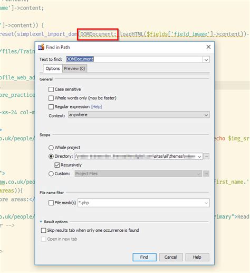Uncheck the Recursively checkbox

pyautogui.click(x=57, y=165)
